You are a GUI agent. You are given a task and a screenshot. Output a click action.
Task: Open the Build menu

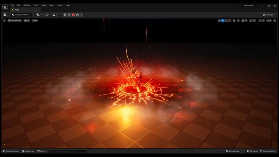pos(44,5)
